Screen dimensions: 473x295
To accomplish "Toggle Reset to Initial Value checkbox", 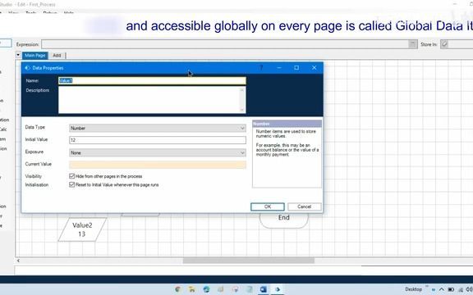I will coord(71,184).
